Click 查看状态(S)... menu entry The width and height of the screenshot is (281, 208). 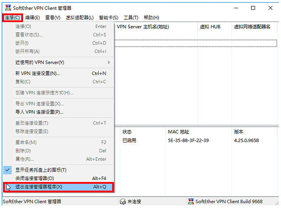coord(58,35)
